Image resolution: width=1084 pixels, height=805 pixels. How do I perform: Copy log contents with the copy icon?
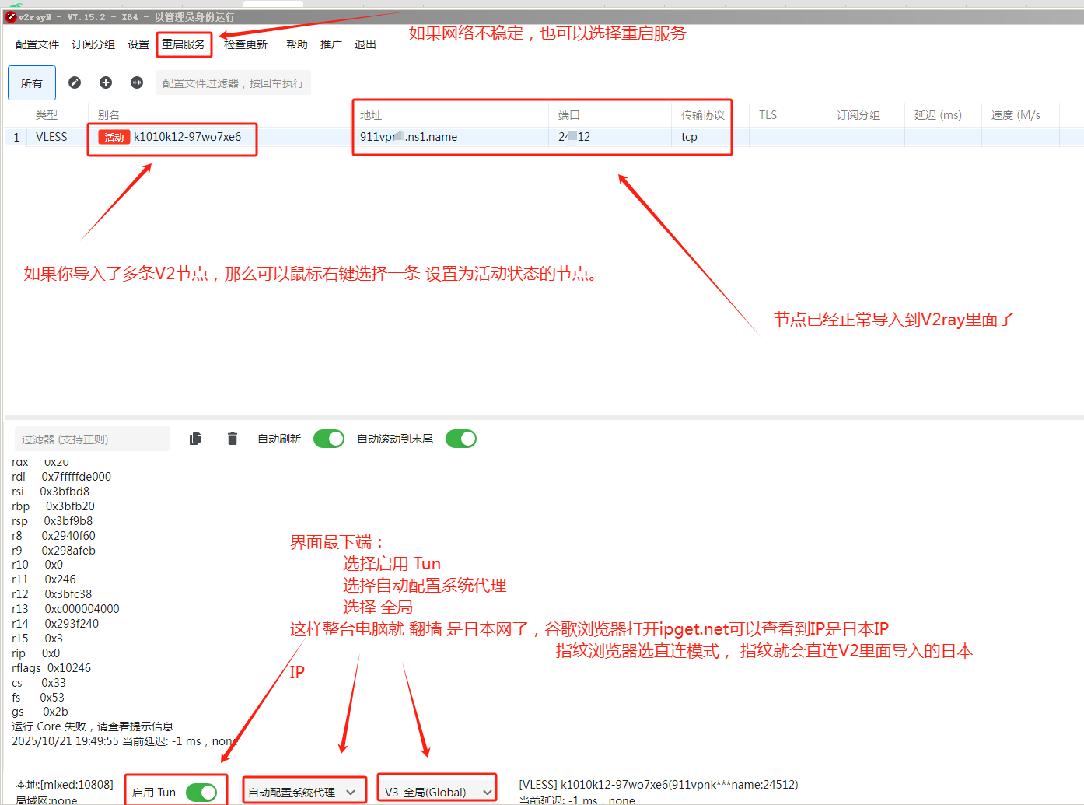tap(195, 439)
